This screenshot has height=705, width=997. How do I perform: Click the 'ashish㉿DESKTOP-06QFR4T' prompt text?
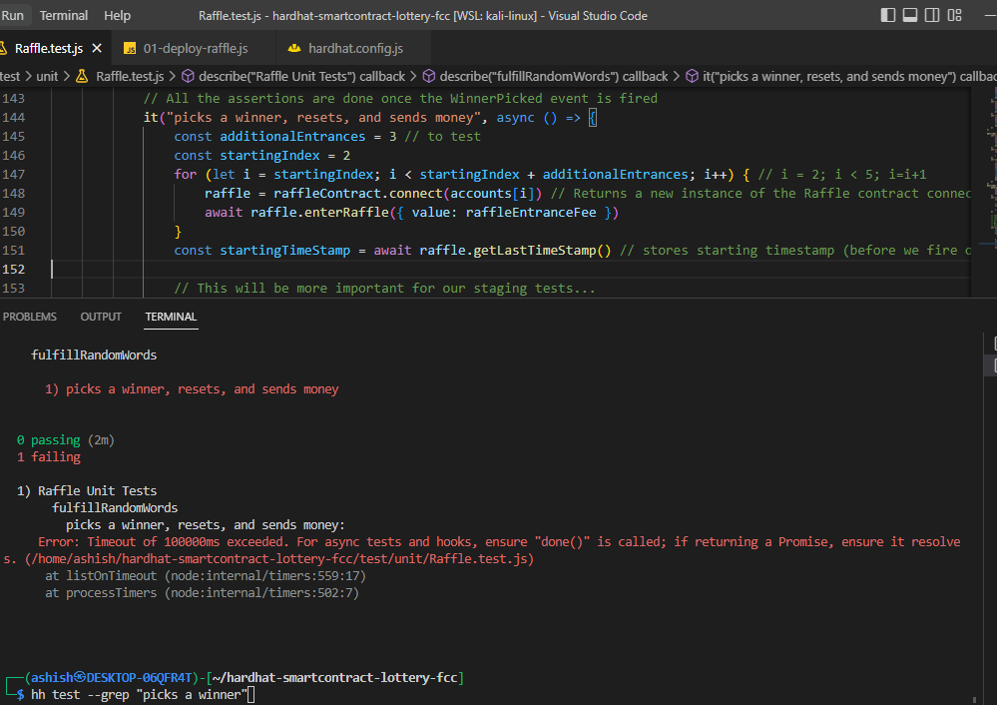(111, 678)
